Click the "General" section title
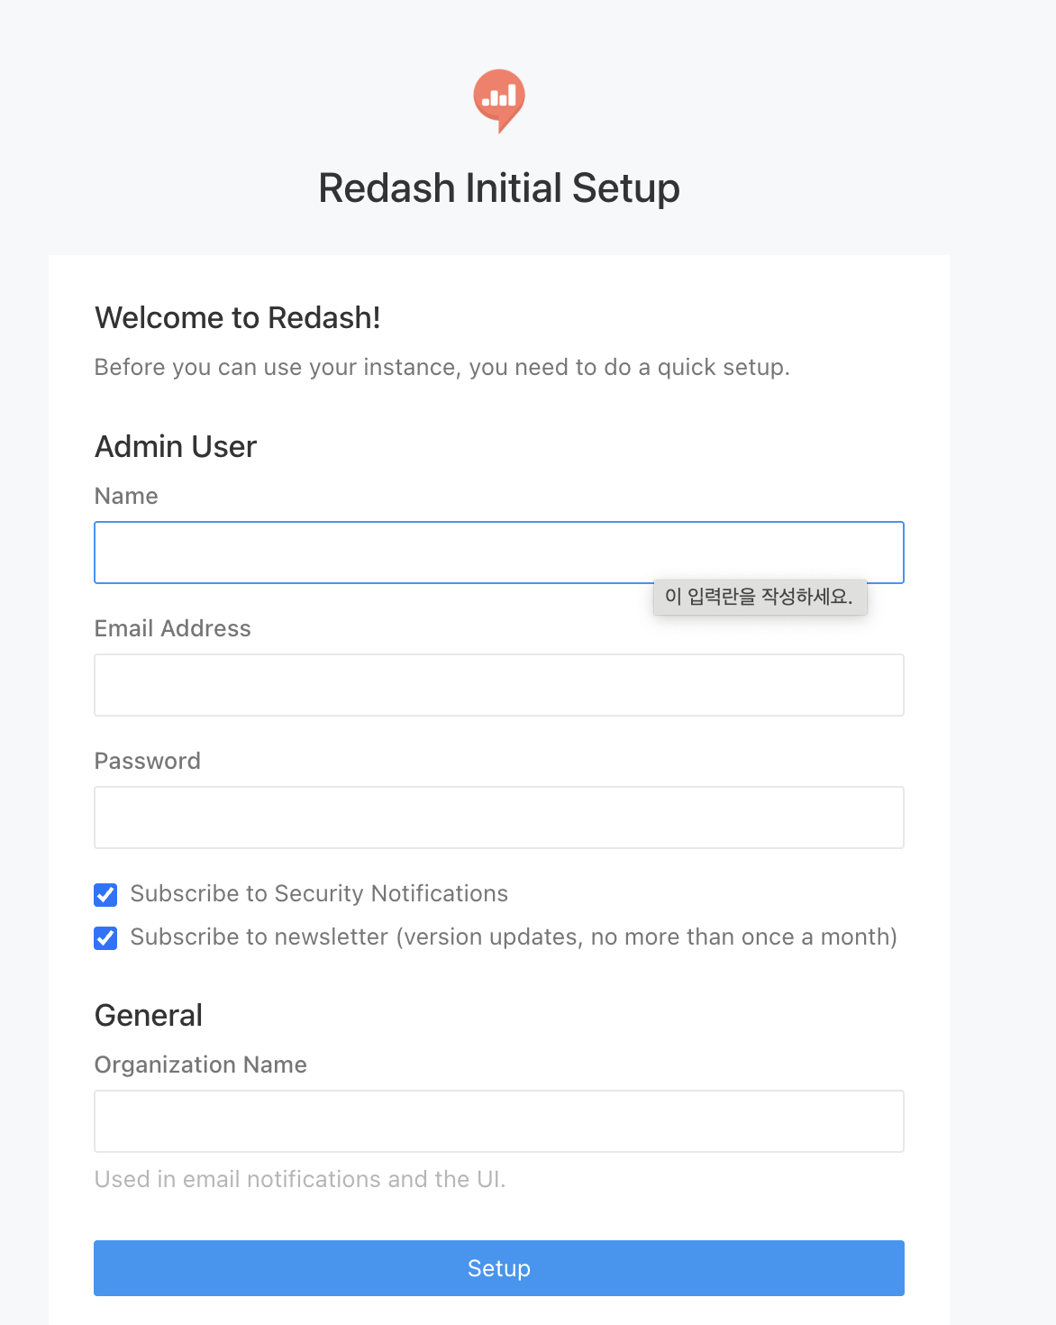This screenshot has width=1056, height=1325. pyautogui.click(x=149, y=1016)
